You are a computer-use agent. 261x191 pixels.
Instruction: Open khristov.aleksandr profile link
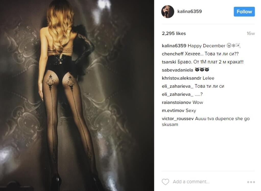181,78
